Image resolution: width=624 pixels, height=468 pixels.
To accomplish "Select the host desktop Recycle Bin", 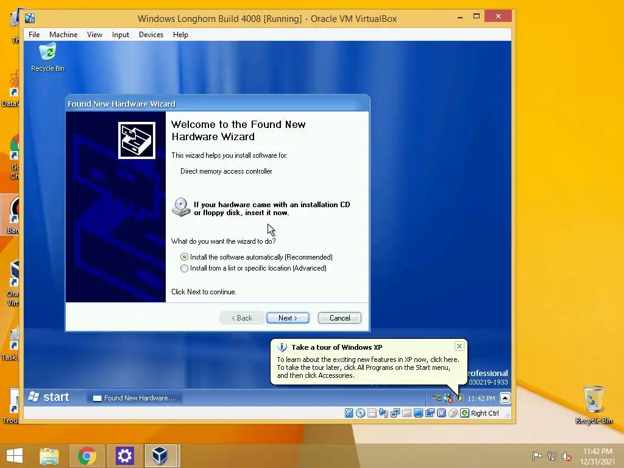I will click(x=594, y=405).
